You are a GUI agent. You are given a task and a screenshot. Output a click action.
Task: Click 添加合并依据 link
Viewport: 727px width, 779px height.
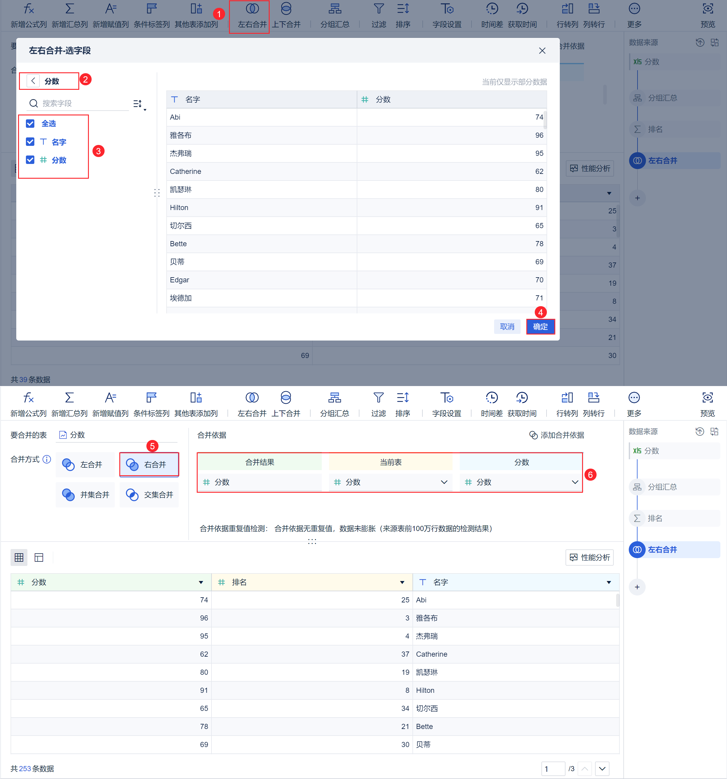click(556, 435)
